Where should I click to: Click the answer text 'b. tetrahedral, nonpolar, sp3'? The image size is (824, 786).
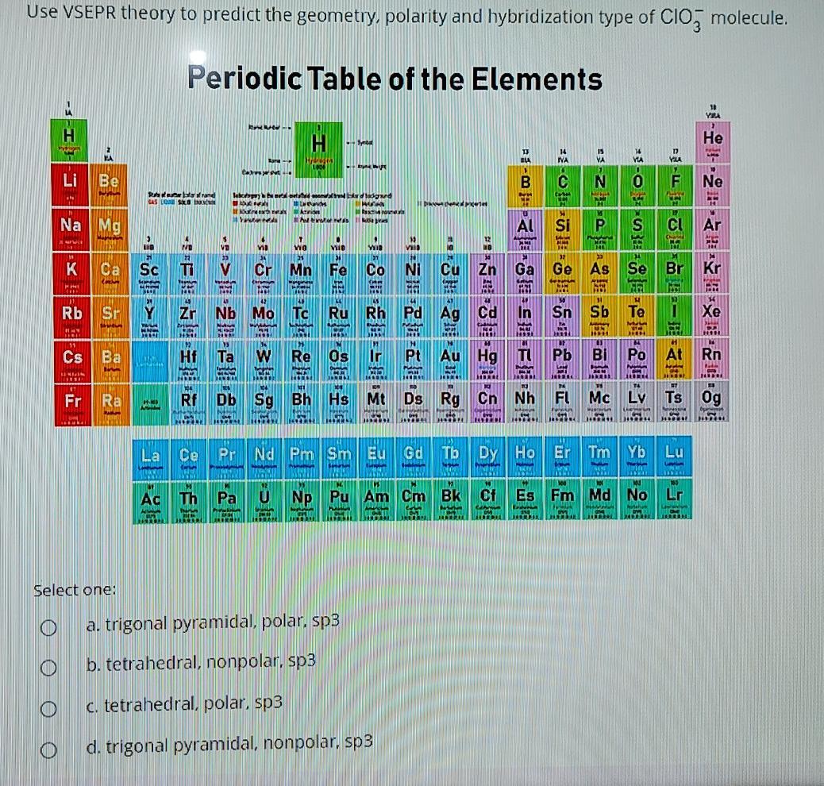(x=201, y=662)
